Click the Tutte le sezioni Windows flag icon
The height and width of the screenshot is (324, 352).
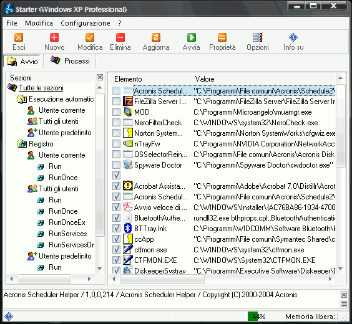point(12,87)
